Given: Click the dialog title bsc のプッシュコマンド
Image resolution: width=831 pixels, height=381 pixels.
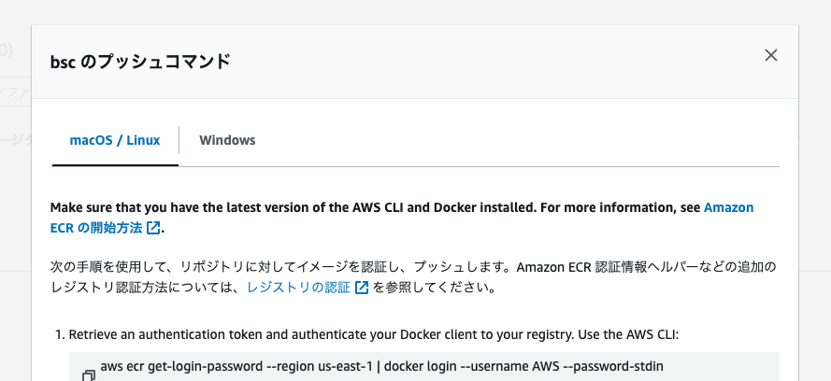Looking at the screenshot, I should [140, 63].
